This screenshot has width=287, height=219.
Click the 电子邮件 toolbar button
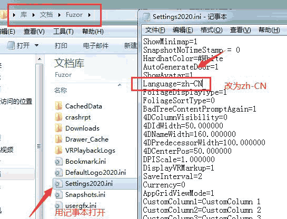tap(96, 46)
